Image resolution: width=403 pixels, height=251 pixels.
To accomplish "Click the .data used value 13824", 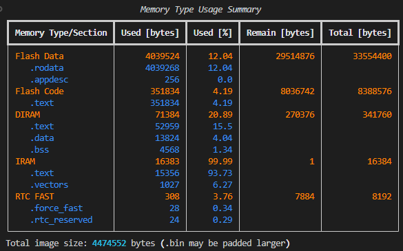I will 167,138.
